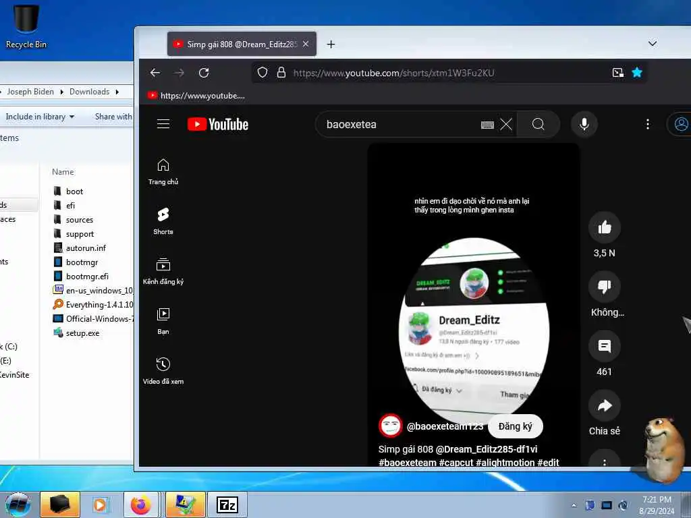This screenshot has height=518, width=691.
Task: Click the browser forward arrow
Action: (179, 73)
